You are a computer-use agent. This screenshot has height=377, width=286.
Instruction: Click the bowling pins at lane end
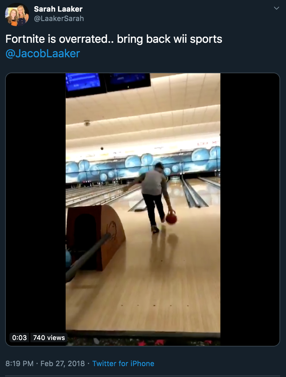[176, 179]
